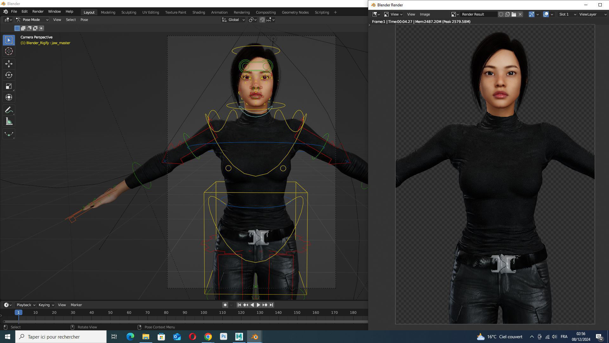The width and height of the screenshot is (609, 343).
Task: Open File Explorer from the taskbar
Action: pos(146,337)
